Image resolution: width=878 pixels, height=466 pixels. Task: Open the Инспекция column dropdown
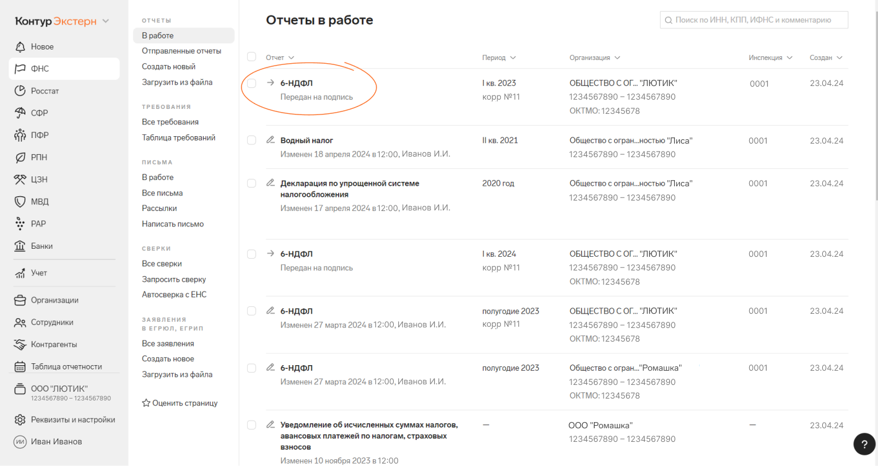click(770, 58)
